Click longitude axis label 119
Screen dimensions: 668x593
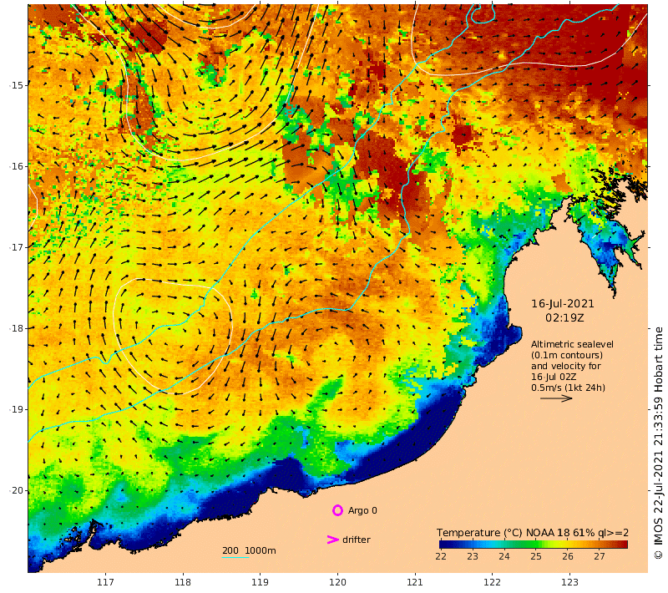click(x=260, y=582)
